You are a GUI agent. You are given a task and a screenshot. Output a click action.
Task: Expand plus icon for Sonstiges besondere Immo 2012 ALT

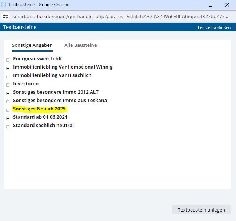point(8,93)
